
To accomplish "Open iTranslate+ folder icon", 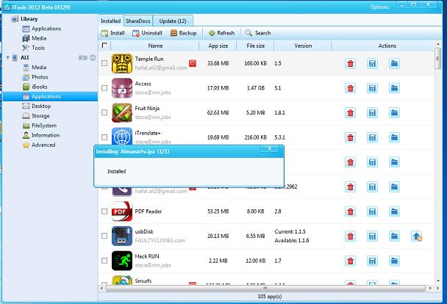I will click(394, 137).
